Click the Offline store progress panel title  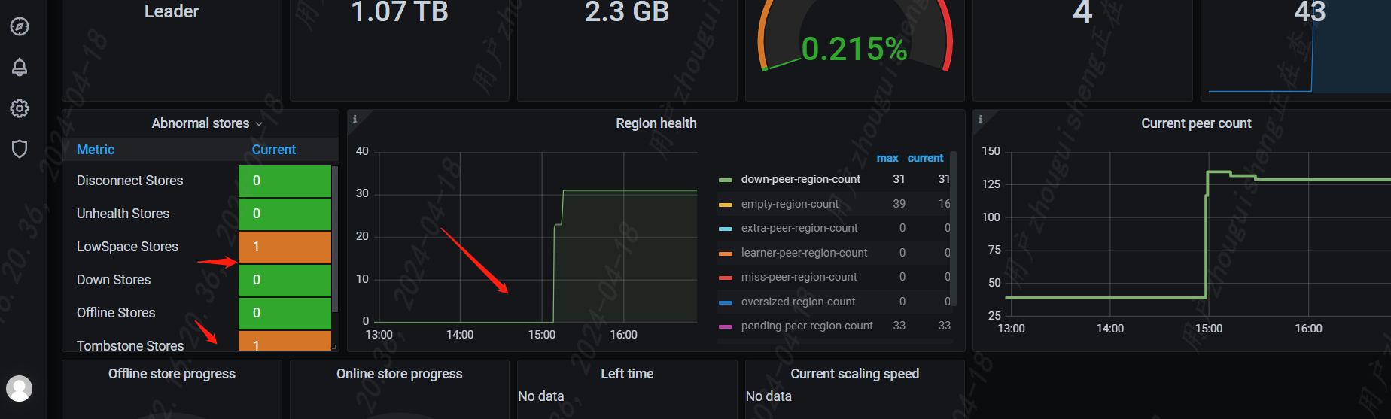pyautogui.click(x=172, y=374)
